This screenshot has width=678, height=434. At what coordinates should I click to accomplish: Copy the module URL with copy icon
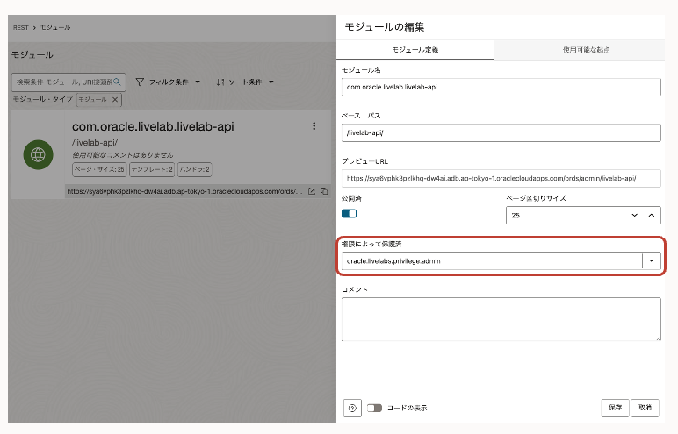324,191
